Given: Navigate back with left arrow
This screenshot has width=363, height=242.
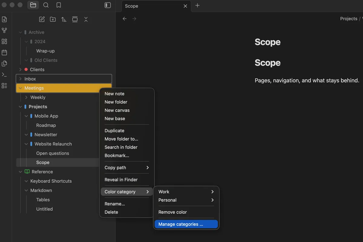Looking at the screenshot, I should 124,19.
